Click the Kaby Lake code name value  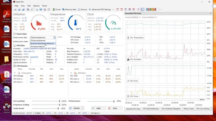pos(29,51)
